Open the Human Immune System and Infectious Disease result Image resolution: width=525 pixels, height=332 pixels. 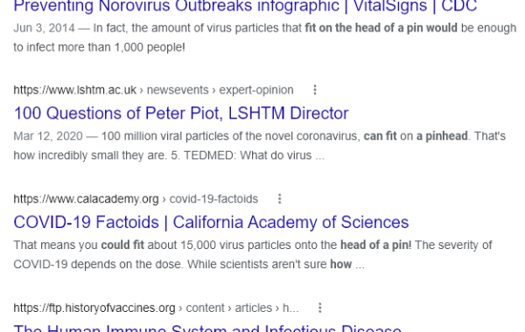[x=207, y=328]
